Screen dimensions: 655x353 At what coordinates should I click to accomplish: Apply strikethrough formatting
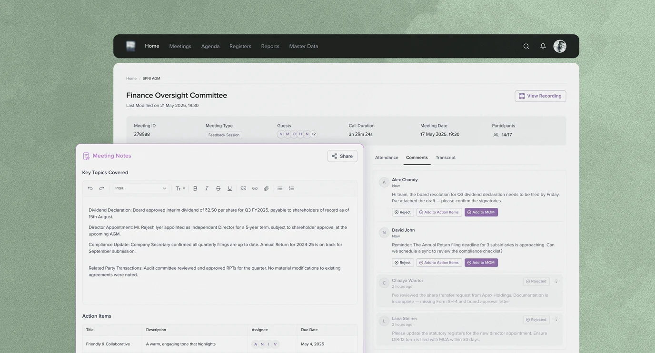tap(218, 188)
